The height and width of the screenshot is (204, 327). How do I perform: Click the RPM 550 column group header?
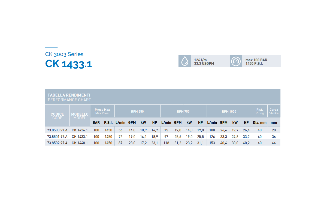tap(137, 112)
